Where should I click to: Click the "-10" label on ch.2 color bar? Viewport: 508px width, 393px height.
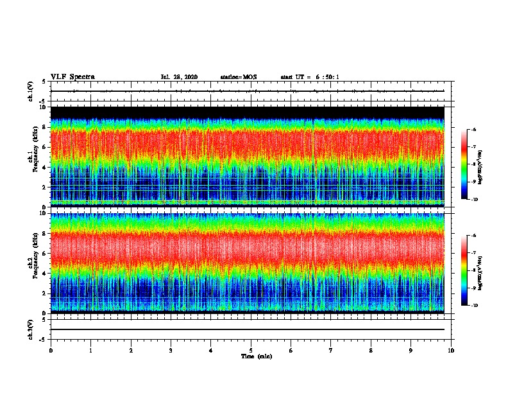475,306
